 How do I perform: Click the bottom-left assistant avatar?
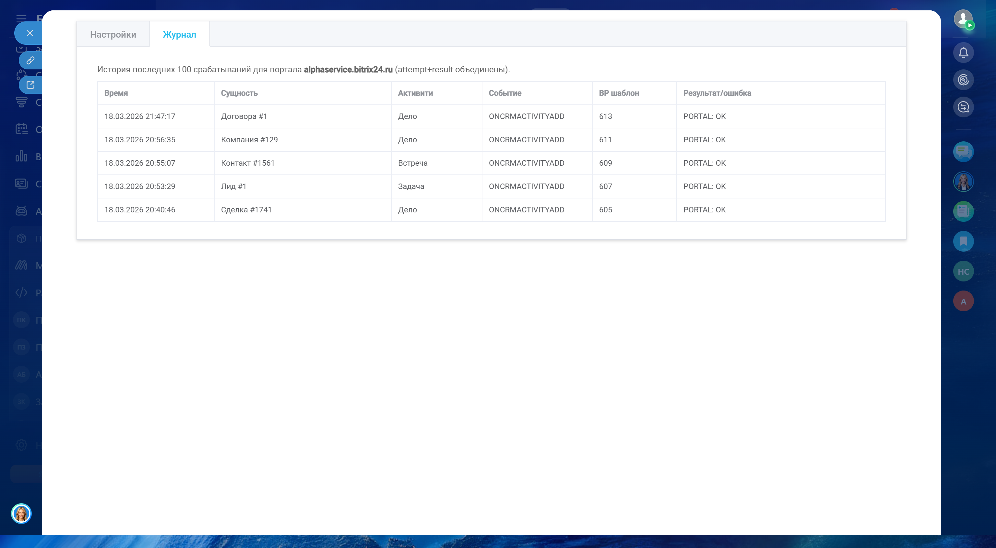pos(21,514)
